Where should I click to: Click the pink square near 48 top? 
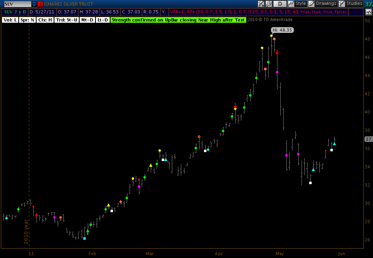point(274,39)
